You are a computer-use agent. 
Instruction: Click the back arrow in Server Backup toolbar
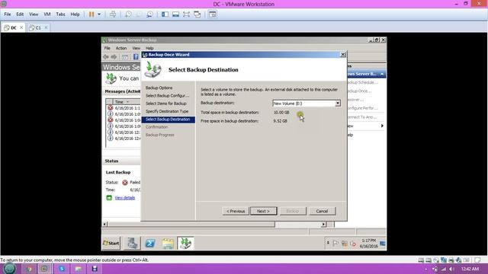106,57
